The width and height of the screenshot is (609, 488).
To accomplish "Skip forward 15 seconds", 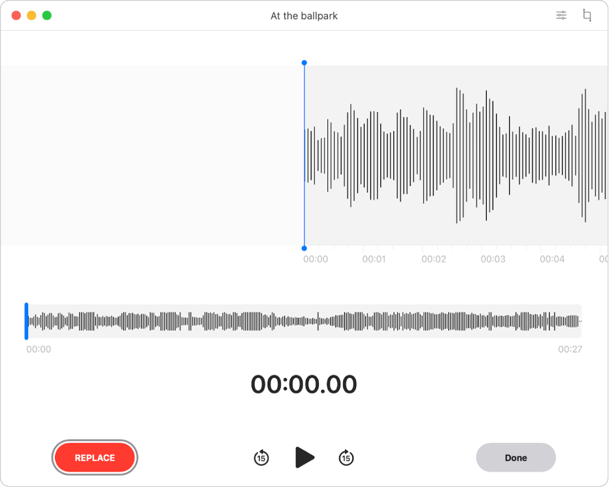I will tap(346, 457).
